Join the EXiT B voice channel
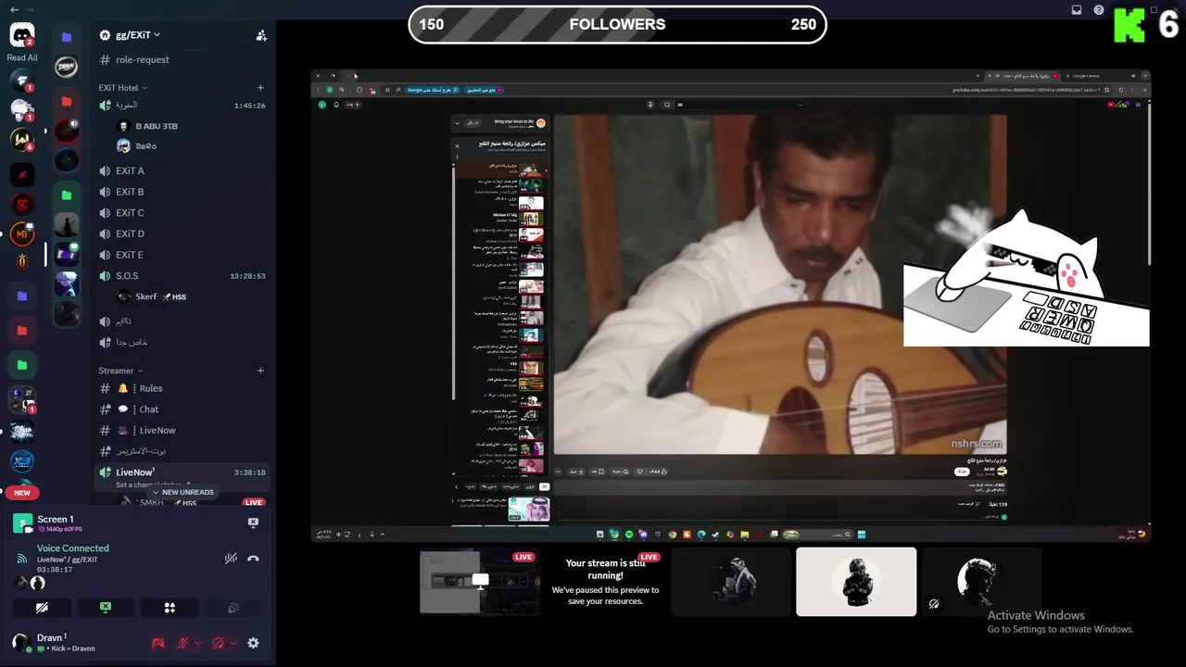The image size is (1186, 667). 183,192
